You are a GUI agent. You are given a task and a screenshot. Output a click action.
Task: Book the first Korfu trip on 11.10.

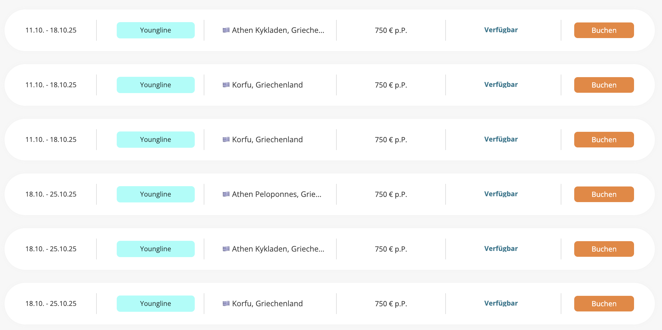[604, 85]
